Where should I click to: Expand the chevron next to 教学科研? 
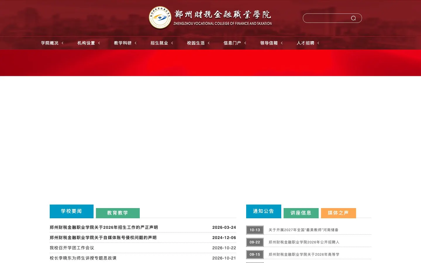135,43
